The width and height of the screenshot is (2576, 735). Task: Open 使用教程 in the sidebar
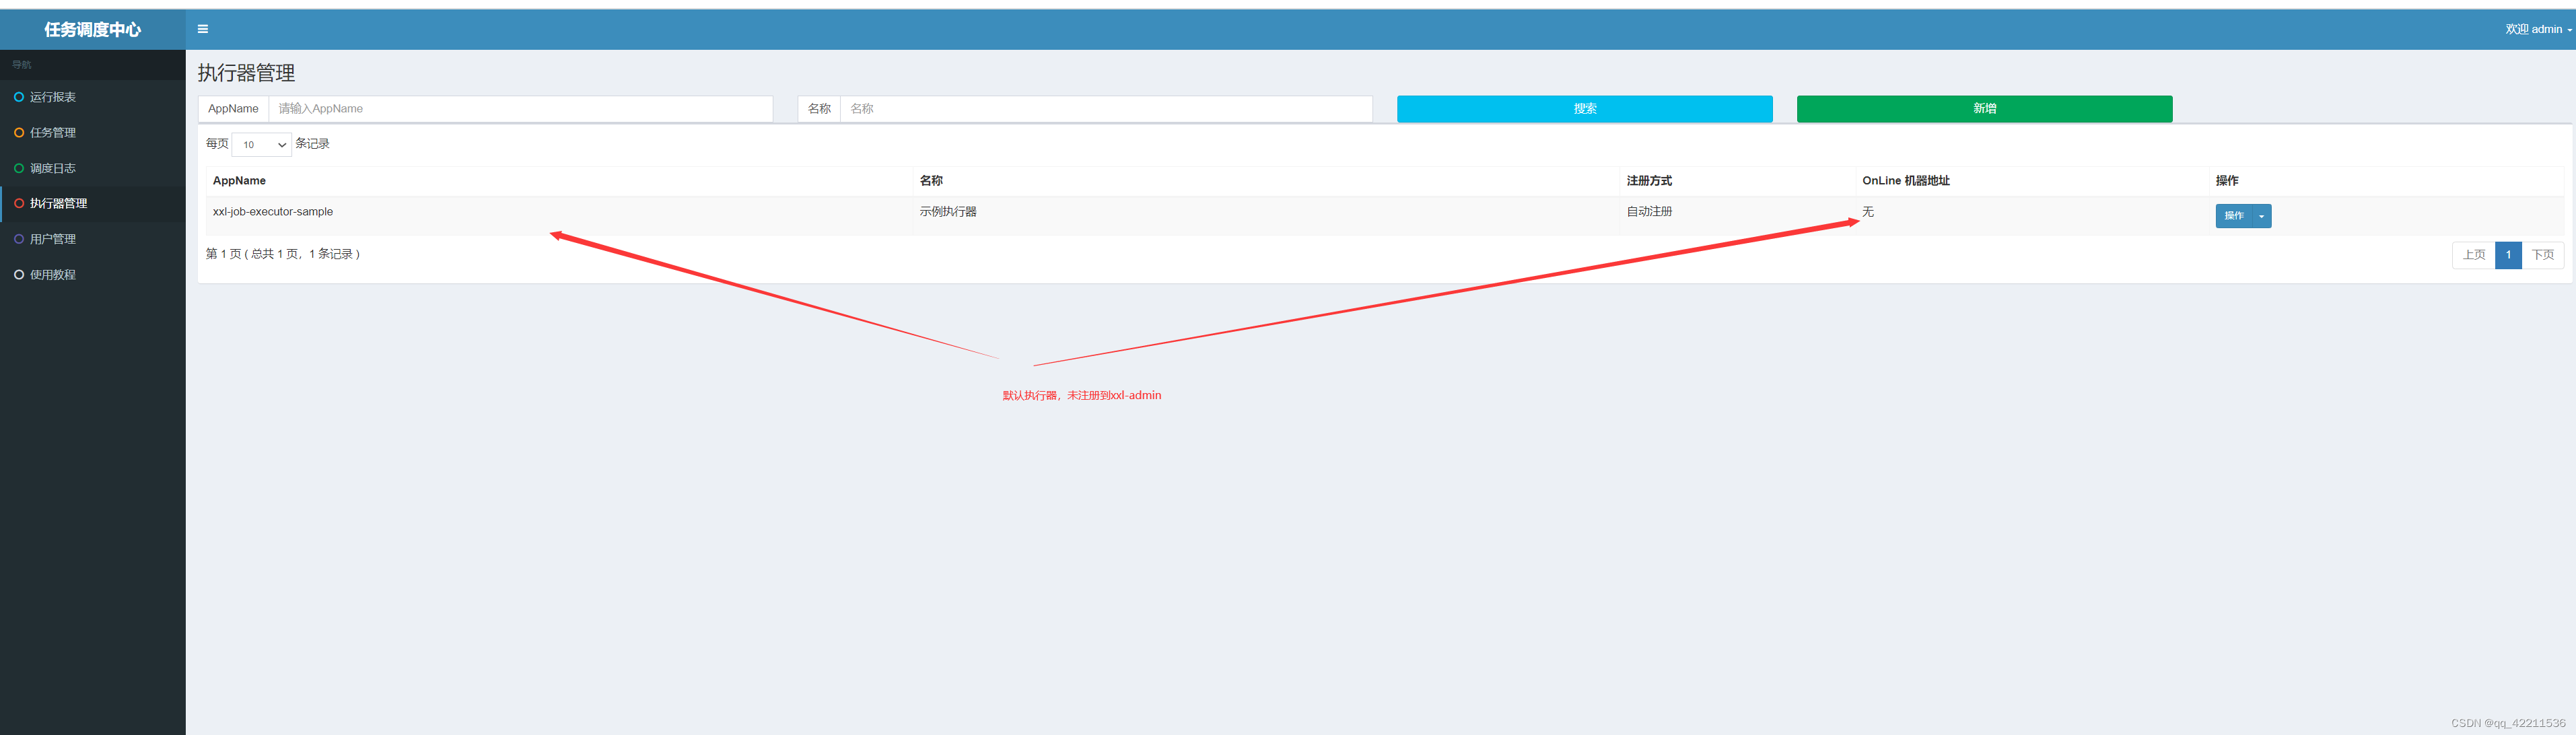click(93, 275)
